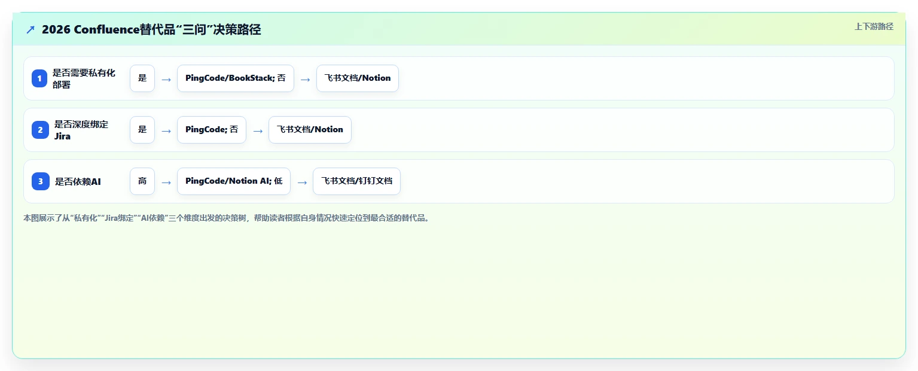Click the question 是否依赖AI

[78, 181]
